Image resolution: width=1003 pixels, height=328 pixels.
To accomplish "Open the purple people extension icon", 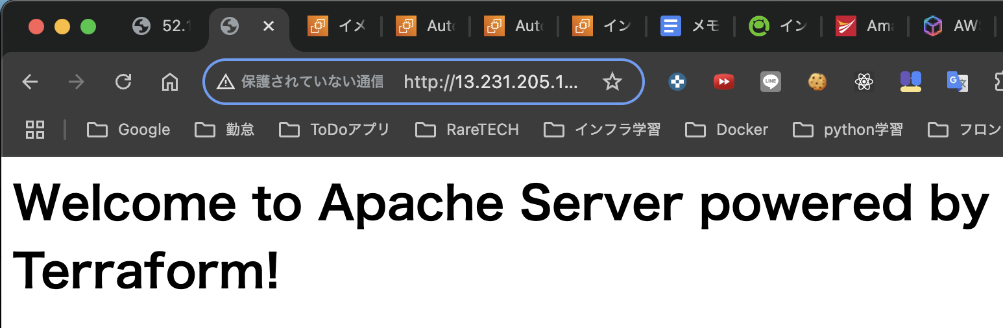I will [x=911, y=82].
